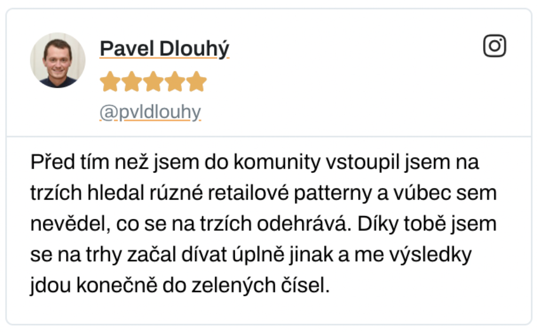The image size is (537, 332).
Task: Click the third, middle star of the rating
Action: pyautogui.click(x=153, y=82)
